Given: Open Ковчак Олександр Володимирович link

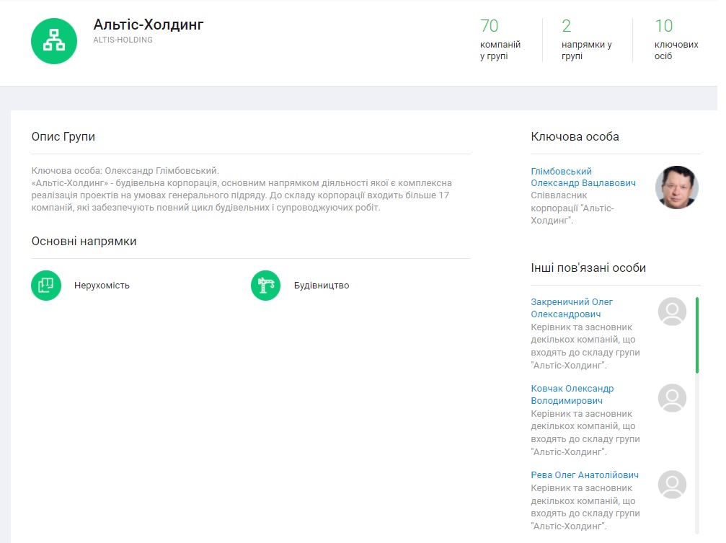Looking at the screenshot, I should [572, 394].
